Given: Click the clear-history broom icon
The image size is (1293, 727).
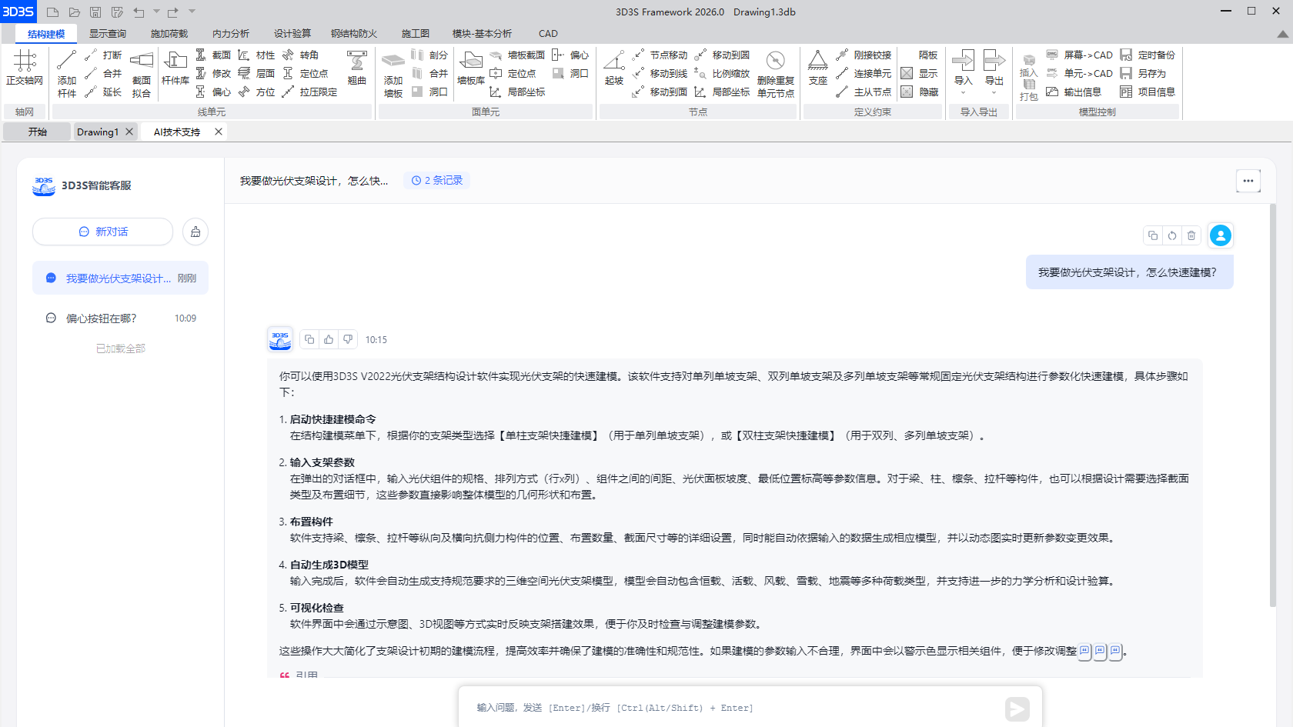Looking at the screenshot, I should click(x=195, y=232).
